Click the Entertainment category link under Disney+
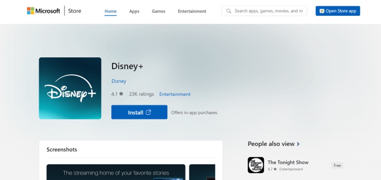This screenshot has height=180, width=381. click(x=175, y=94)
